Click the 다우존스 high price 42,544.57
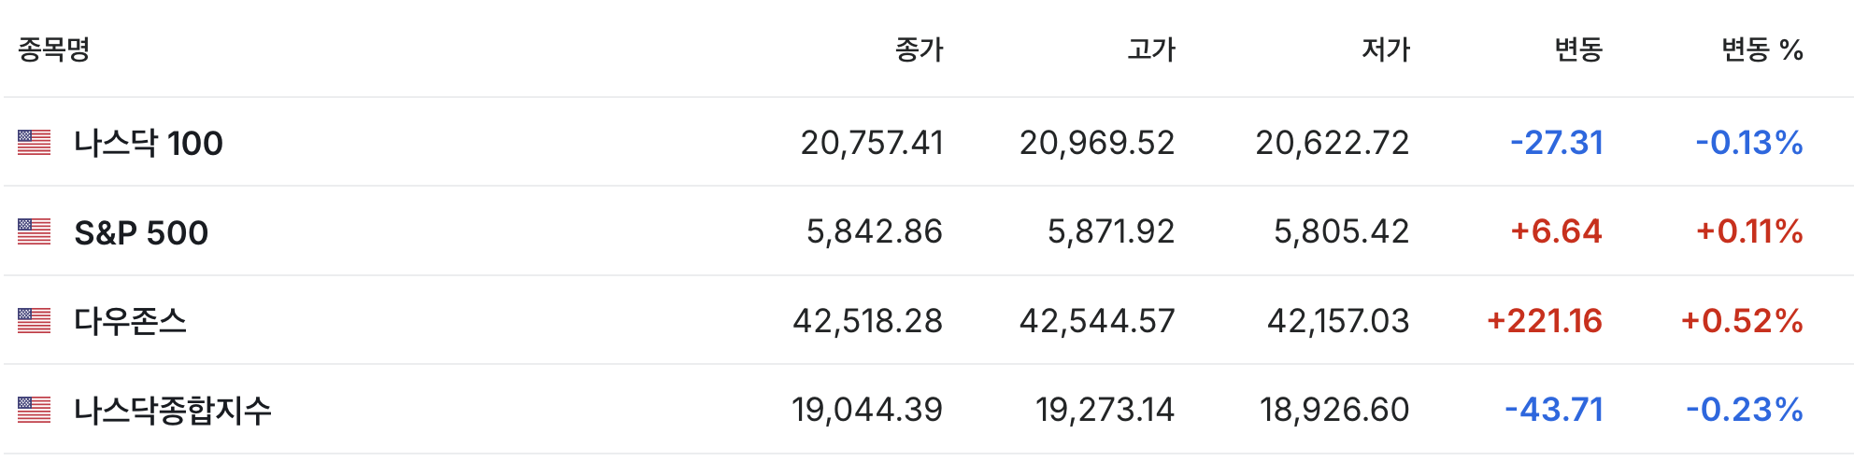Image resolution: width=1854 pixels, height=461 pixels. click(x=1097, y=321)
